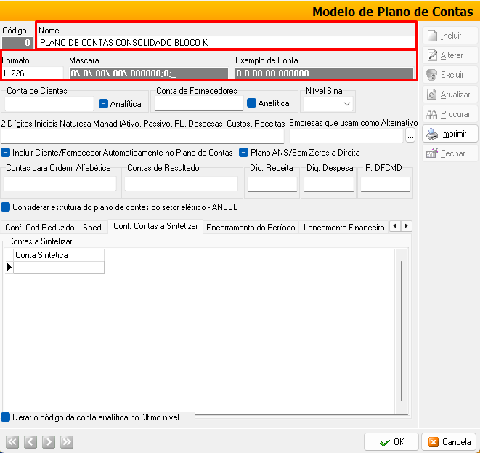Click the Excluir button label

point(452,75)
